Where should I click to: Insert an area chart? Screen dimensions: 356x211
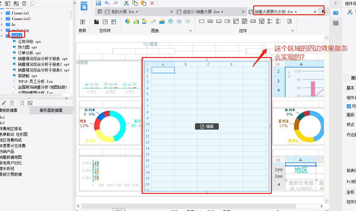(x=162, y=21)
